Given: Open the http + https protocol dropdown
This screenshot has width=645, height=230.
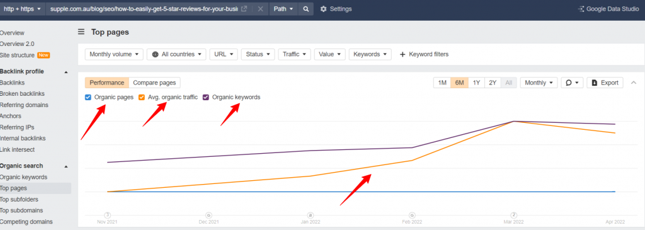Looking at the screenshot, I should coord(22,9).
